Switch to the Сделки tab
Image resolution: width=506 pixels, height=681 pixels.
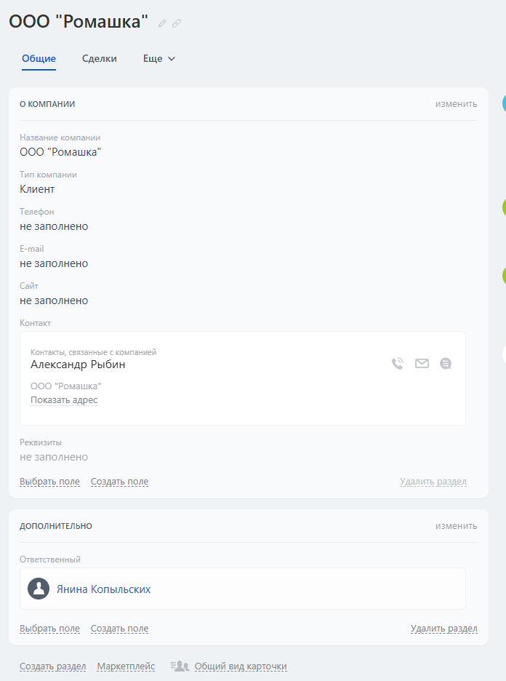coord(100,59)
